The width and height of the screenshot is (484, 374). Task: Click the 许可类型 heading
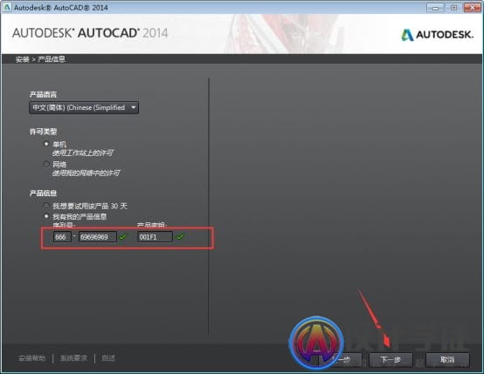point(43,132)
